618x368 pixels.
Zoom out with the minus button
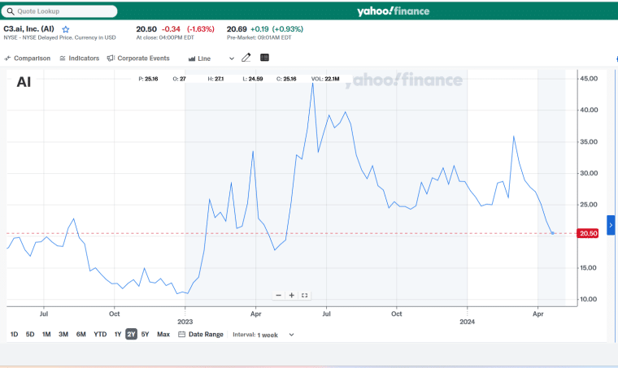click(279, 295)
